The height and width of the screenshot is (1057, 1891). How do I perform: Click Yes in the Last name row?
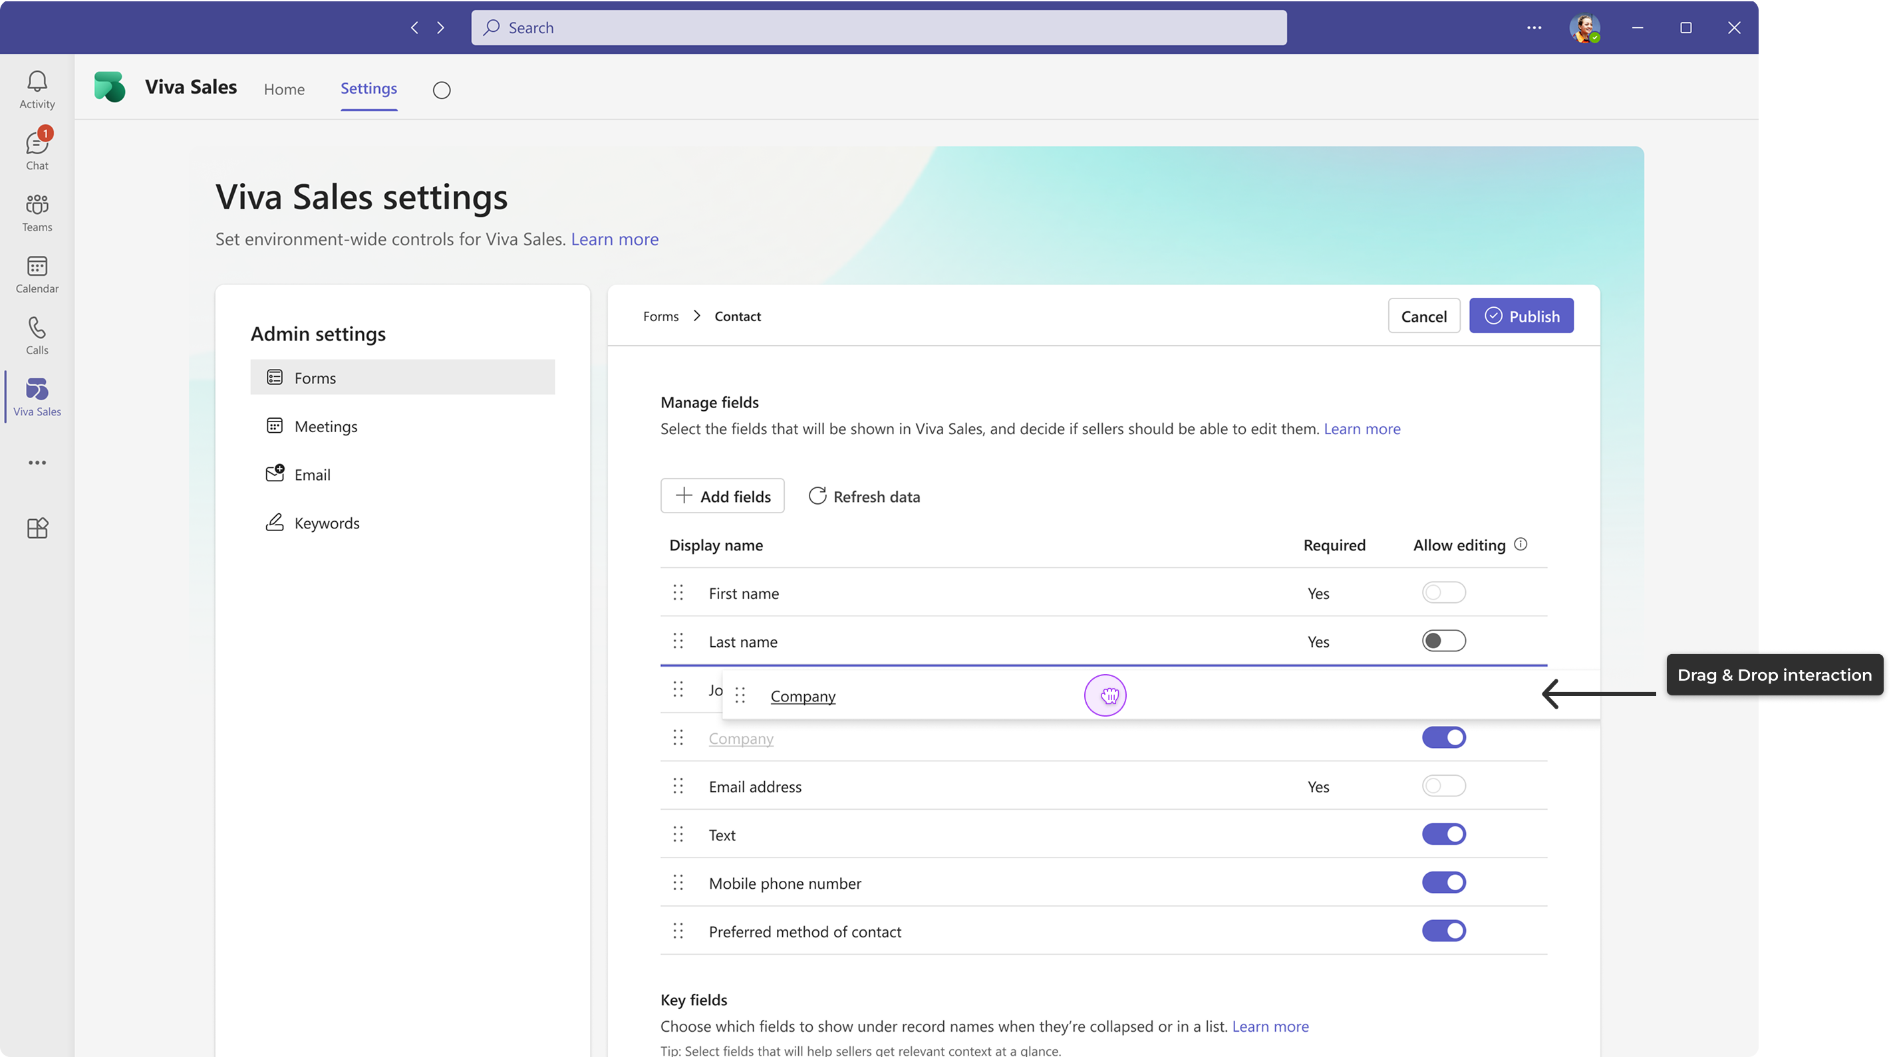(1318, 642)
